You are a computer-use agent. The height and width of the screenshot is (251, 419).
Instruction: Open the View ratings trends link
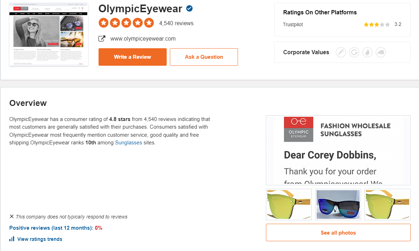pos(39,239)
